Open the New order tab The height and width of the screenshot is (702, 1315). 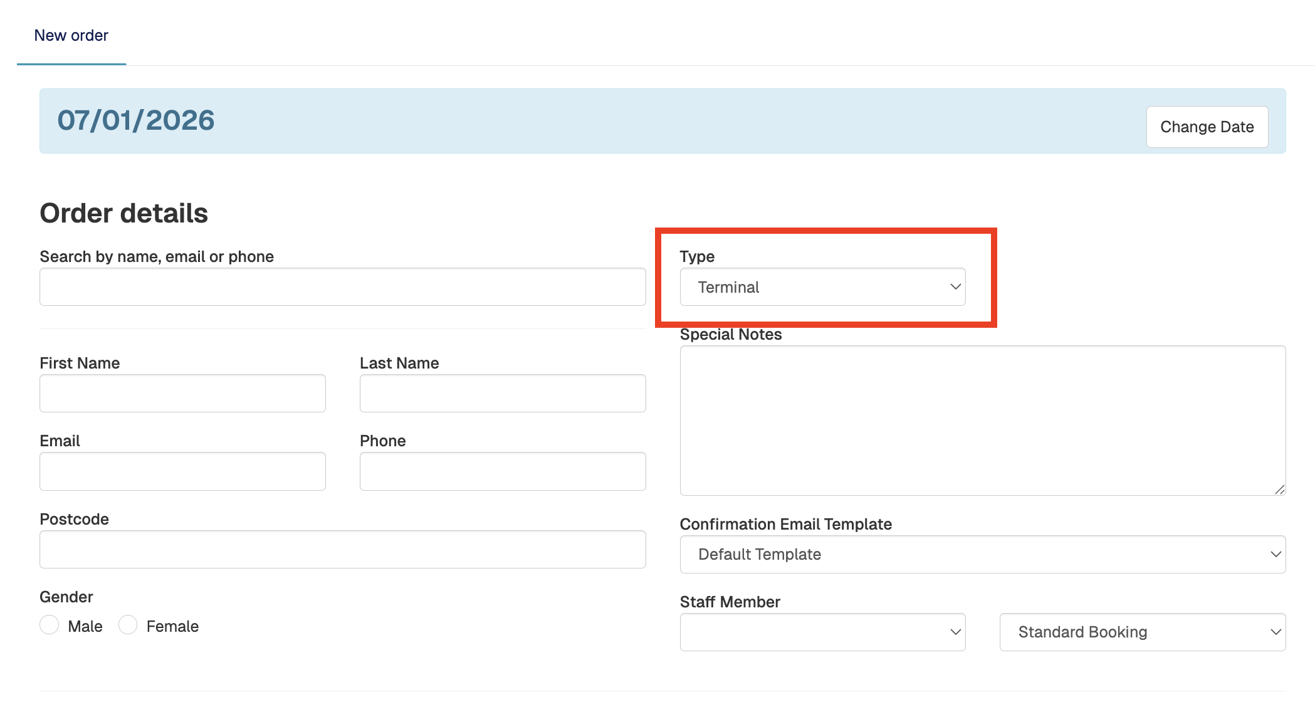click(71, 36)
